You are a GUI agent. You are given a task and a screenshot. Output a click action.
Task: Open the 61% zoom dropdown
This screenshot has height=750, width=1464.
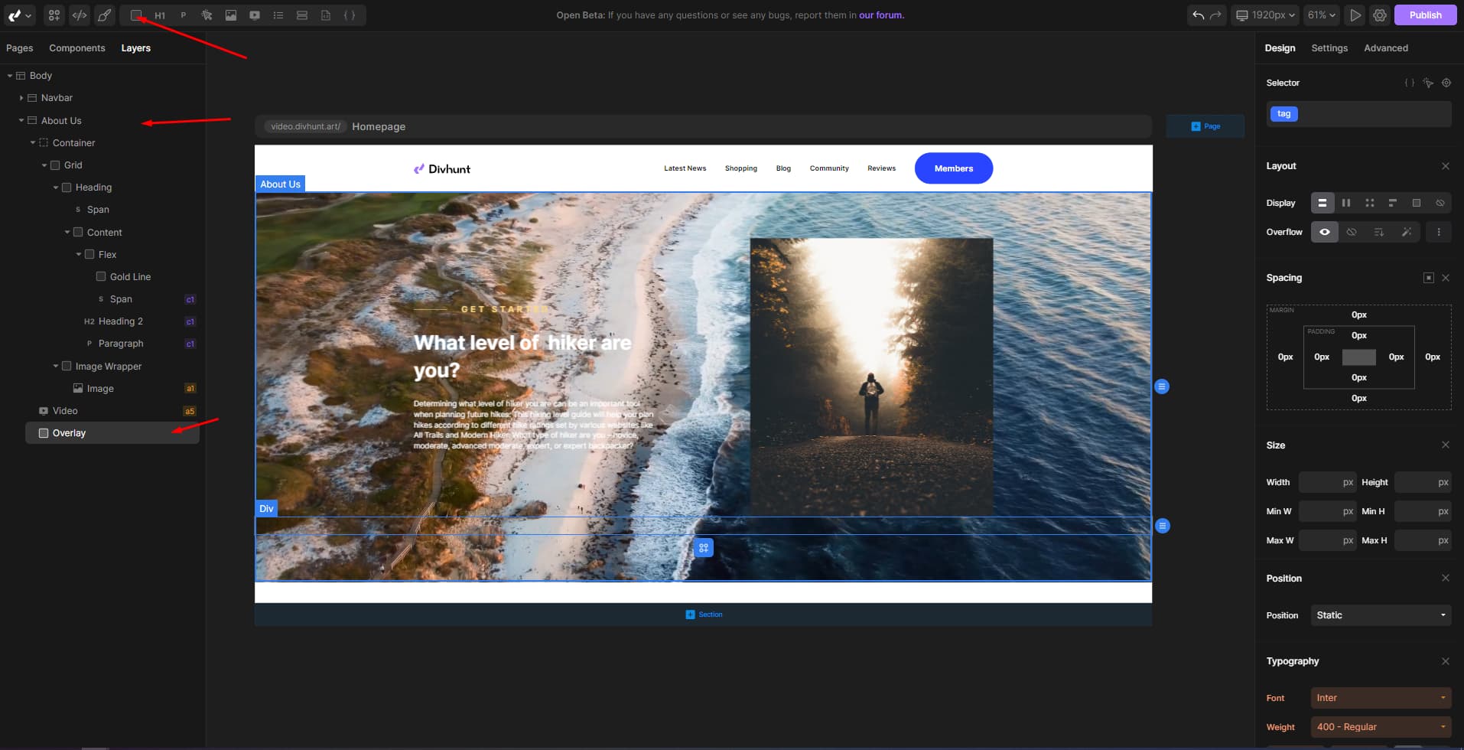coord(1321,15)
